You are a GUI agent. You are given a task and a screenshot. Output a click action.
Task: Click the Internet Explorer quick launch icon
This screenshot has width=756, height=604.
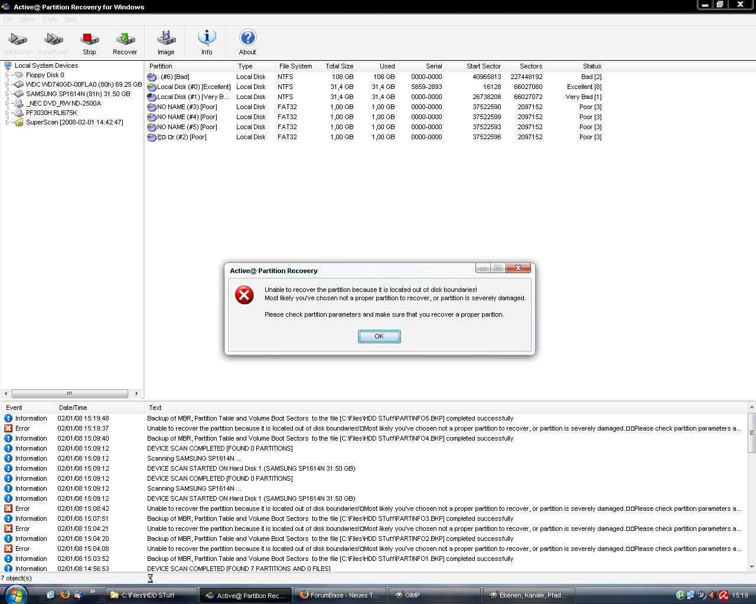click(51, 595)
